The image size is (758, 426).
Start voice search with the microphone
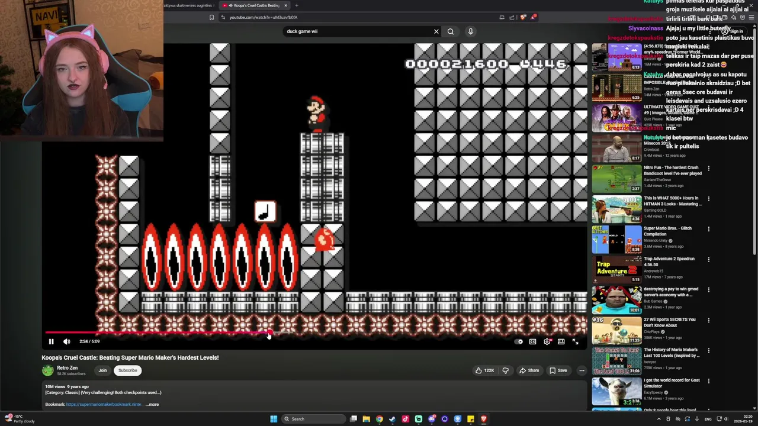[x=471, y=31]
